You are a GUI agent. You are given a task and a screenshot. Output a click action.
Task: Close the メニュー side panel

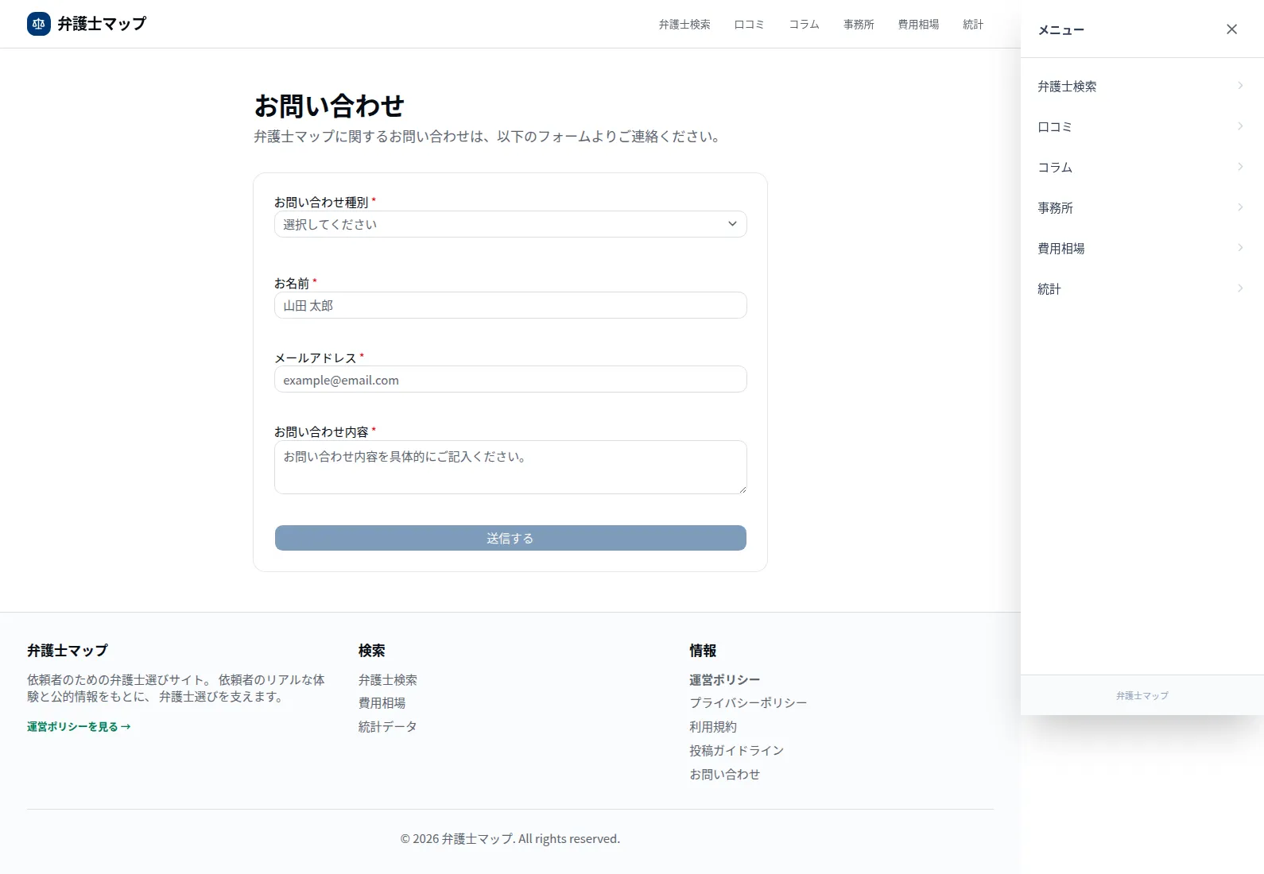[x=1231, y=29]
